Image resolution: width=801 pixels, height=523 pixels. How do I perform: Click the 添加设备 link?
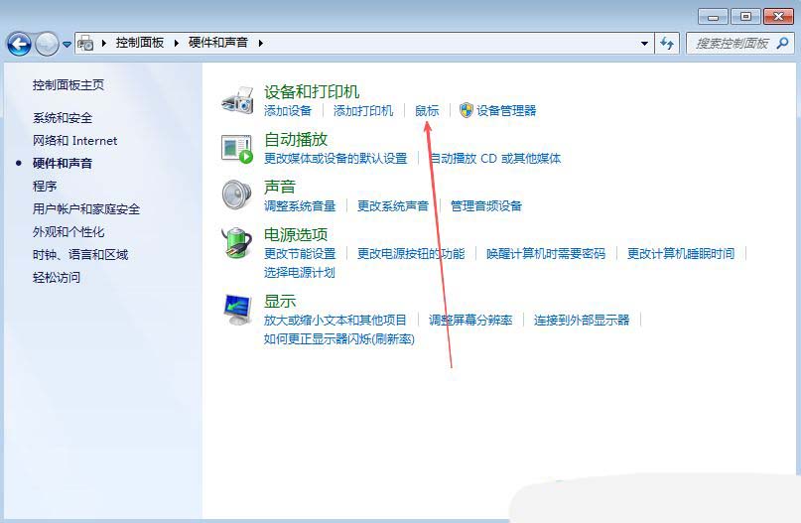tap(288, 110)
